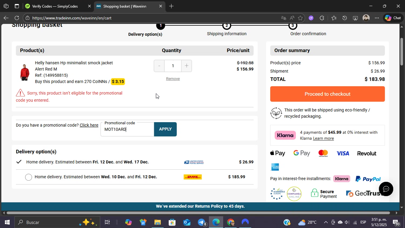
Task: Open the screenshot capture icon
Action: pos(355,18)
